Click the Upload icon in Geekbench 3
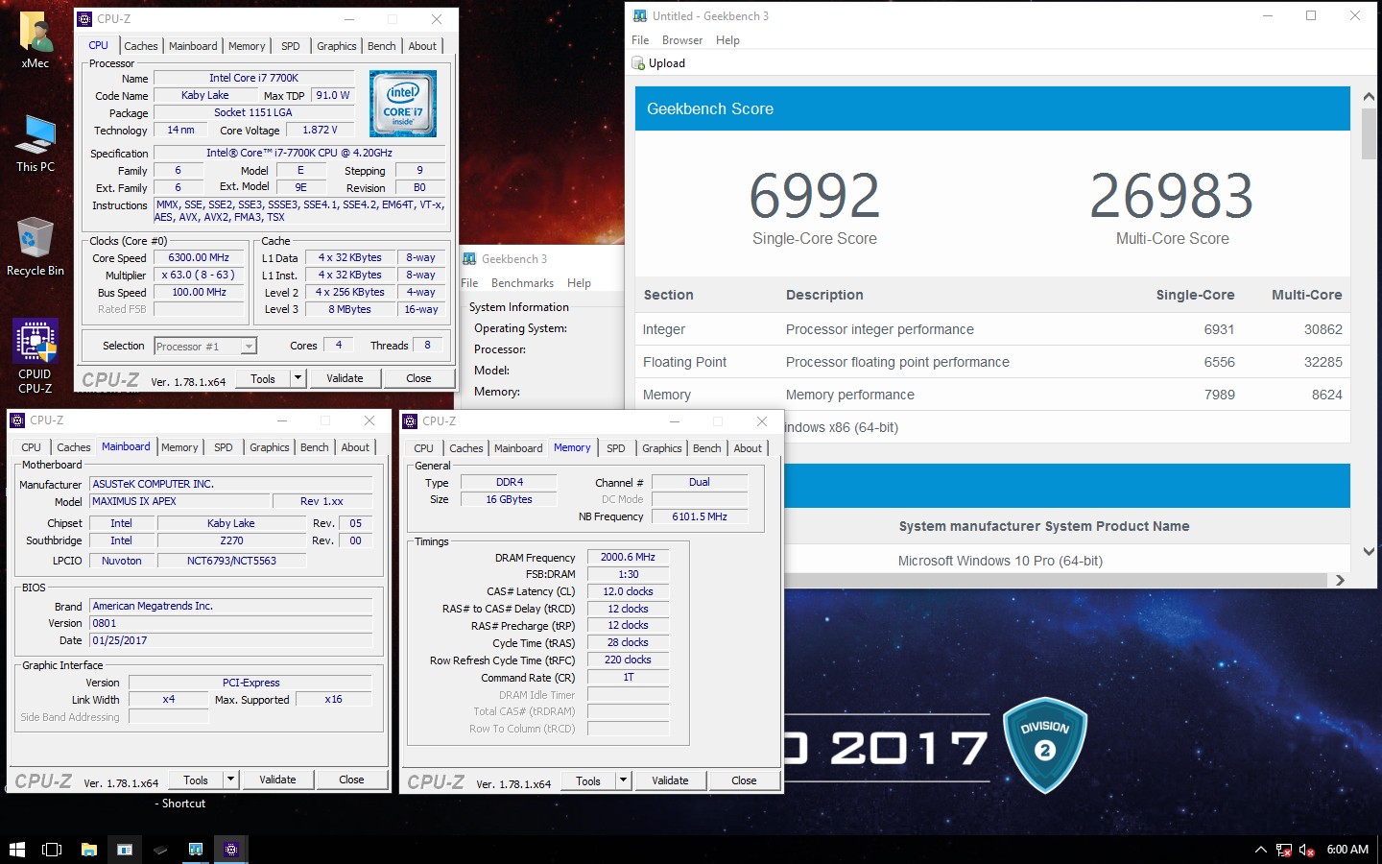 (638, 63)
